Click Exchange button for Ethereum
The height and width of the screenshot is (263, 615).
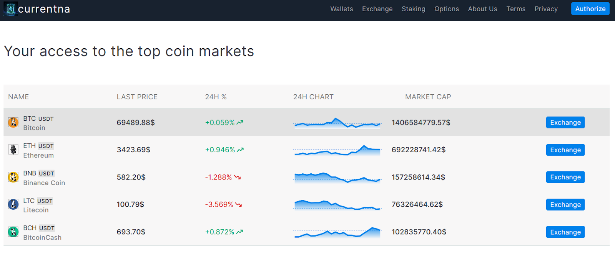[x=565, y=150]
